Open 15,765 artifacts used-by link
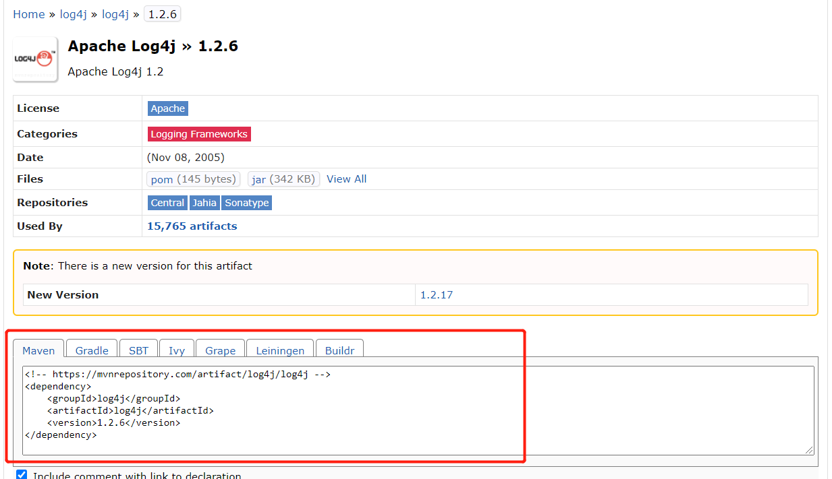 tap(192, 226)
